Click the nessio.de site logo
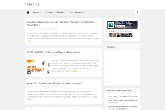Image resolution: width=165 pixels, height=110 pixels. [32, 4]
